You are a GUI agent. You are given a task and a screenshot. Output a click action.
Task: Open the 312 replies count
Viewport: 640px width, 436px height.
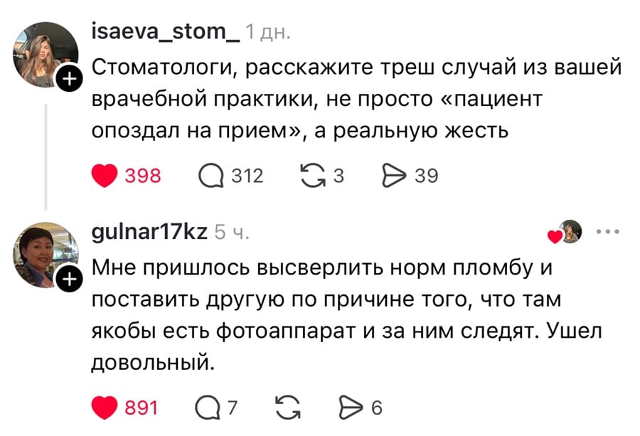pos(247,176)
